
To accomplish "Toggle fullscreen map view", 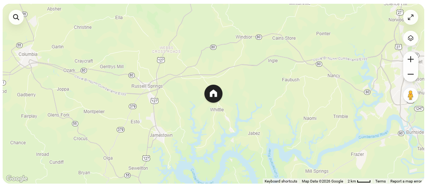I will point(411,17).
